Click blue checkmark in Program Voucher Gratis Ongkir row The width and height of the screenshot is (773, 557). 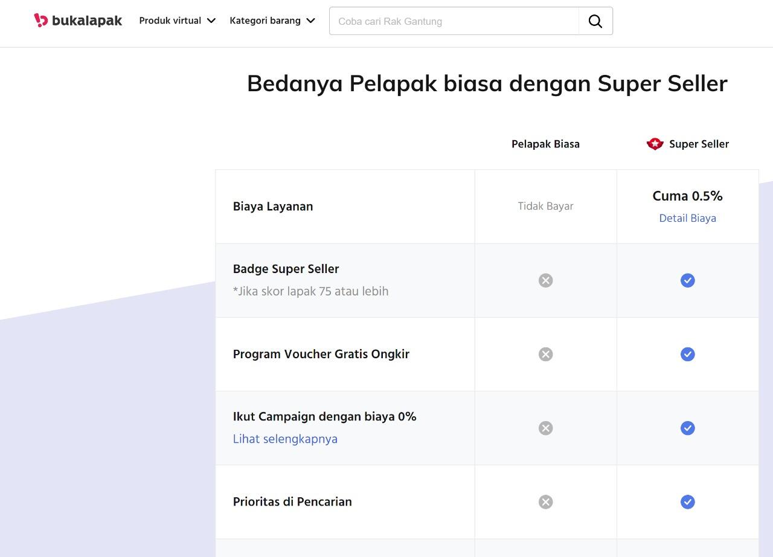687,354
